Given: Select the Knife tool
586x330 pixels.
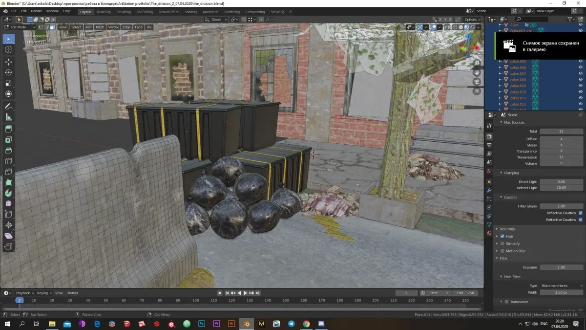Looking at the screenshot, I should (9, 172).
